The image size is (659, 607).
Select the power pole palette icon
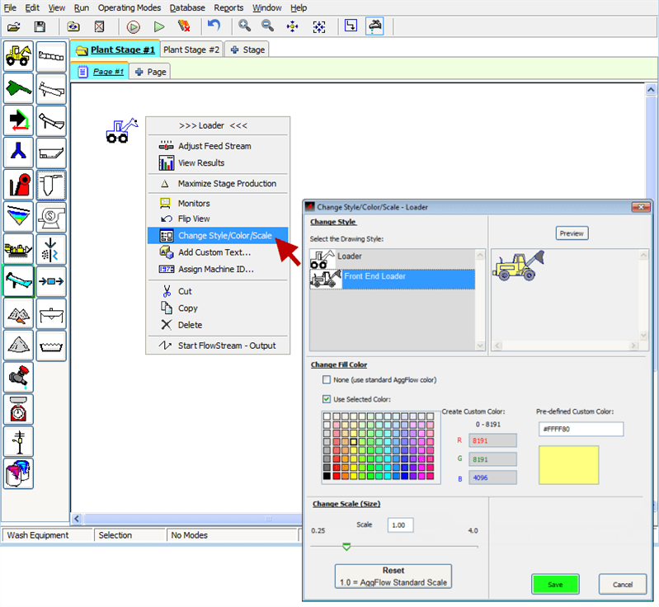point(19,440)
